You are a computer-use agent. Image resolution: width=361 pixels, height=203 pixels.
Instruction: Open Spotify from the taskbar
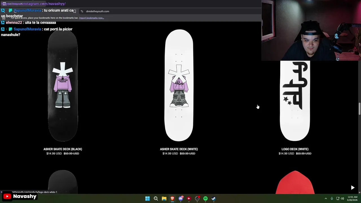205,198
